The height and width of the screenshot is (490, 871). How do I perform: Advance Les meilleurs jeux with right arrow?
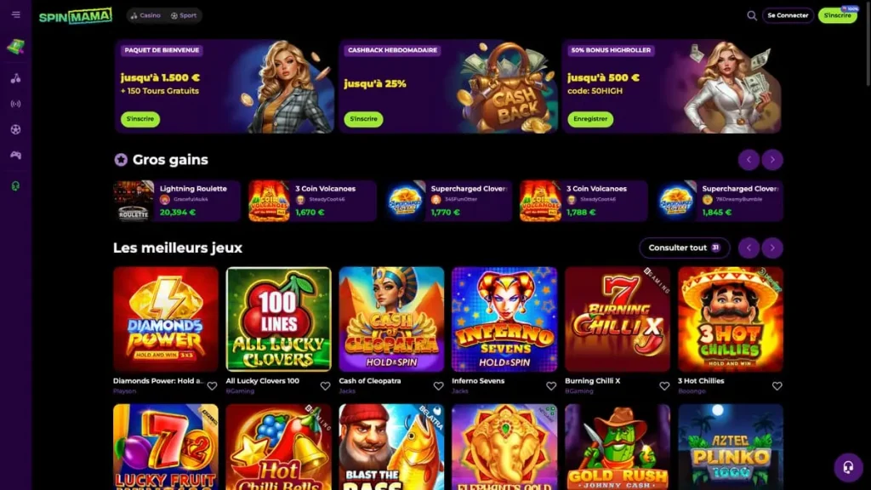(x=772, y=248)
